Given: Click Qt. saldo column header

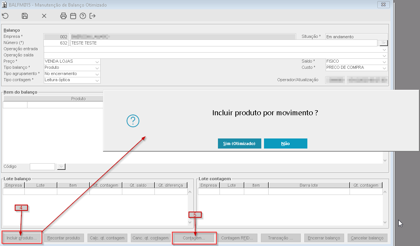Looking at the screenshot, I should [x=138, y=185].
